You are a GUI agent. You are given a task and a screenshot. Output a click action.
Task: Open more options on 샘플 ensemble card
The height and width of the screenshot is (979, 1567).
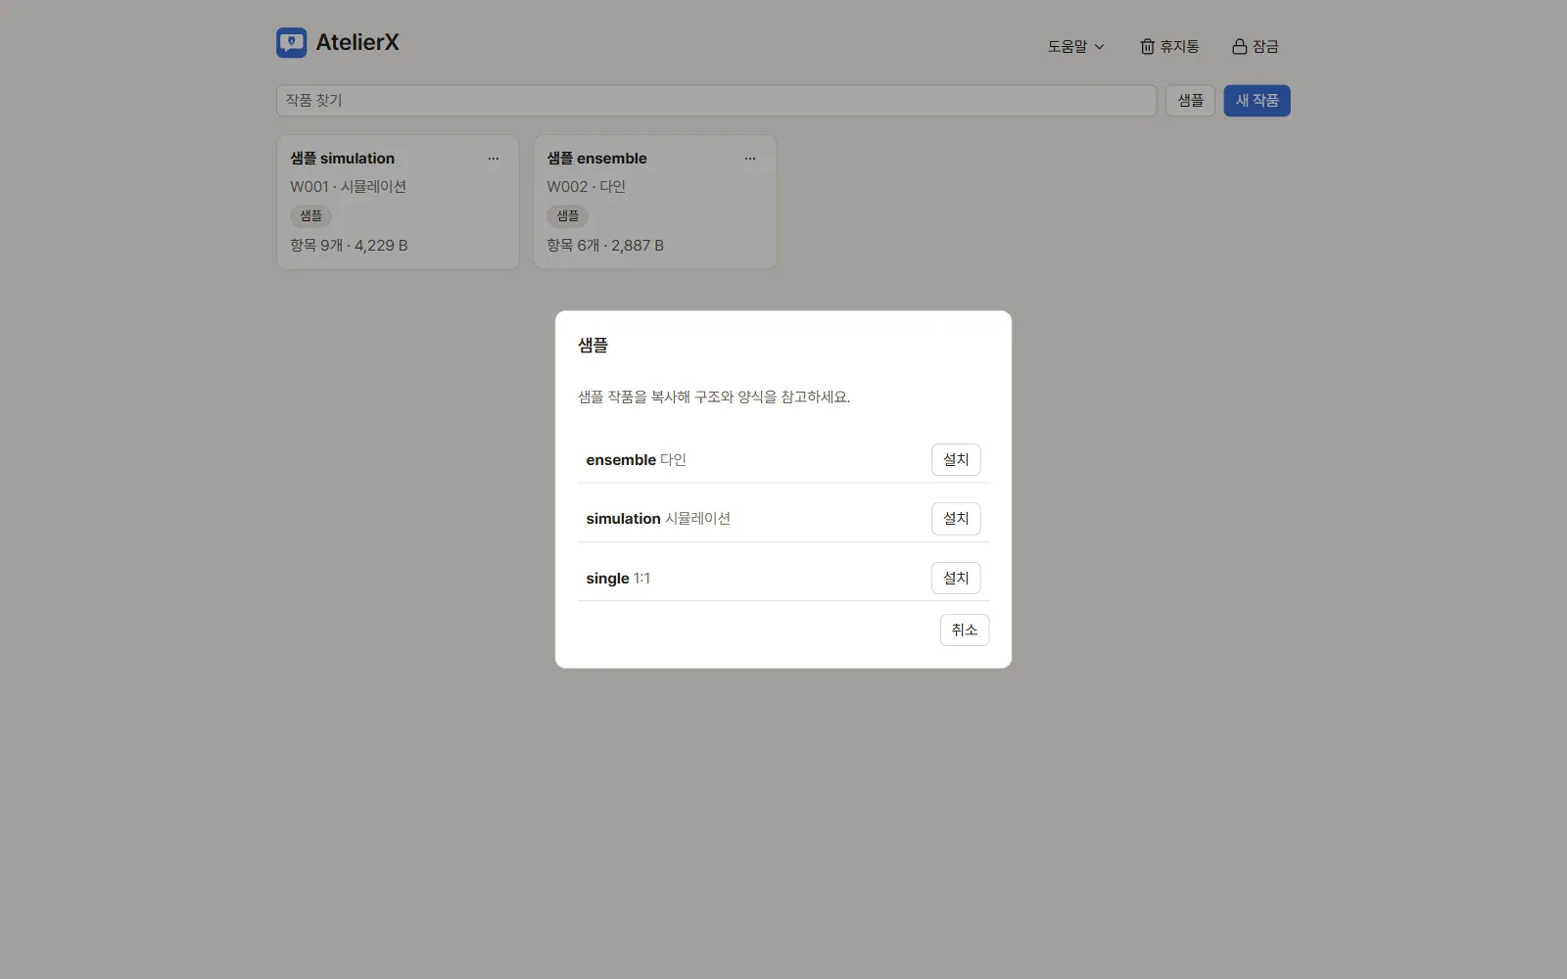point(749,159)
